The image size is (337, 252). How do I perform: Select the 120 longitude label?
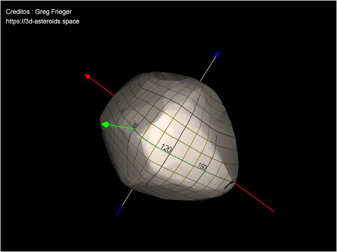click(x=166, y=149)
